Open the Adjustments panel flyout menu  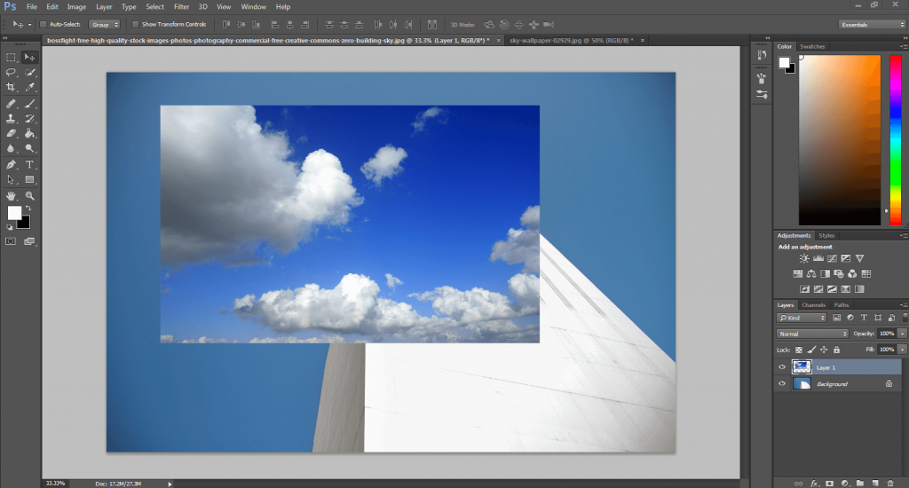point(903,235)
